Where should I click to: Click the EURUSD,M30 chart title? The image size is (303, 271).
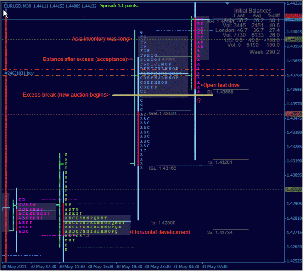tap(17, 6)
